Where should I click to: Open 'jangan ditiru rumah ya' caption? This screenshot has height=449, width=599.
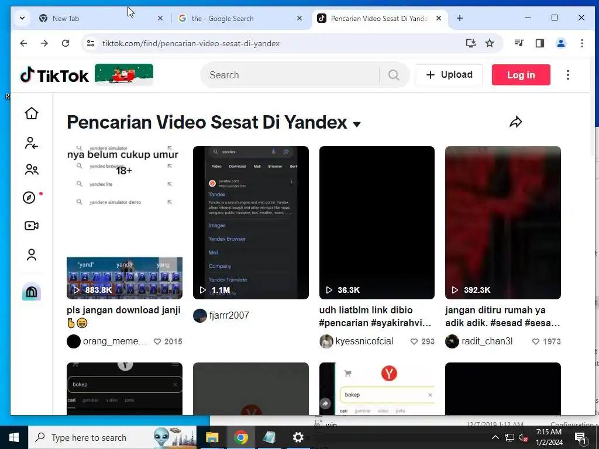502,316
